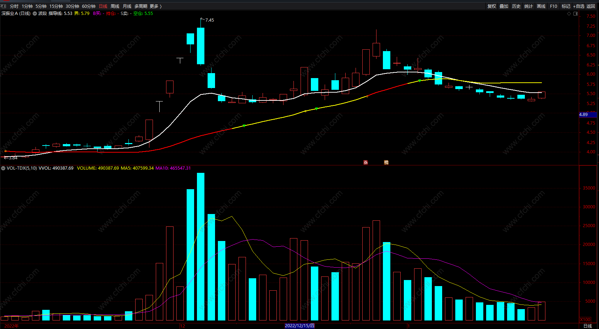Switch to the 分时 intraday tab
Screen dimensions: 599x329
pyautogui.click(x=14, y=6)
